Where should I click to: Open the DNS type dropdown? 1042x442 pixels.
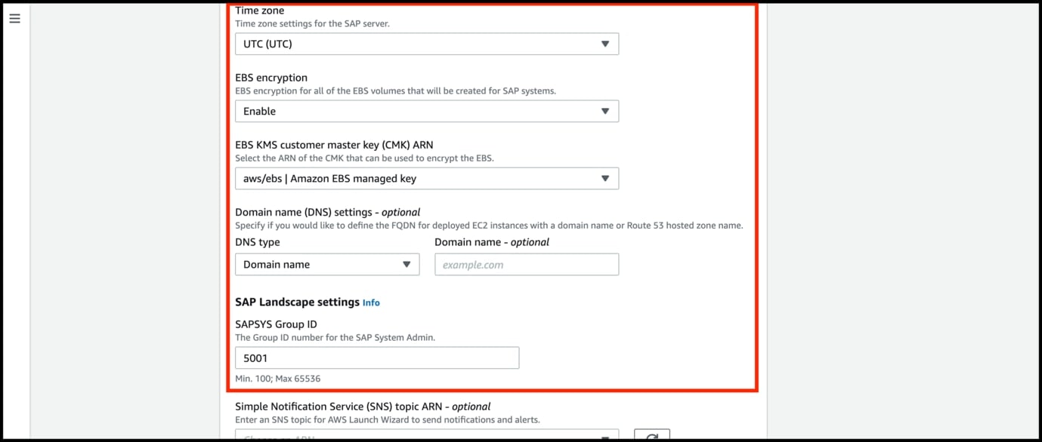pyautogui.click(x=327, y=265)
